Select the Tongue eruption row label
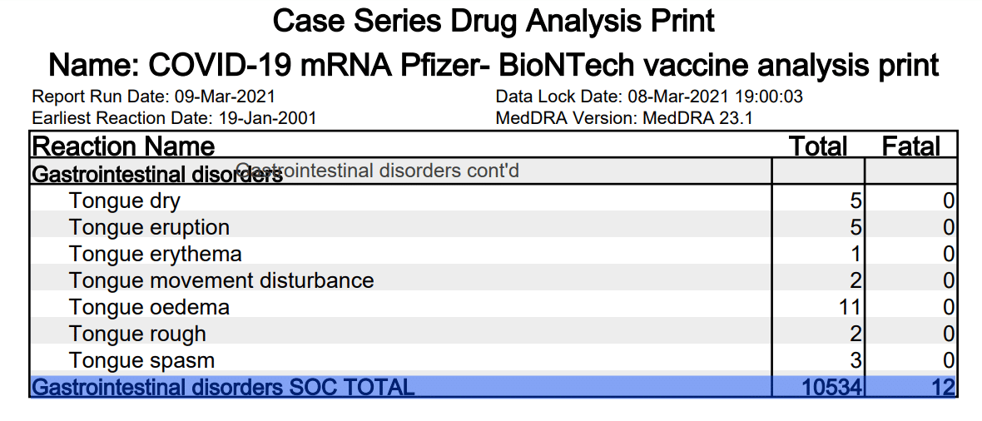Screen dimensions: 982x421 149,227
